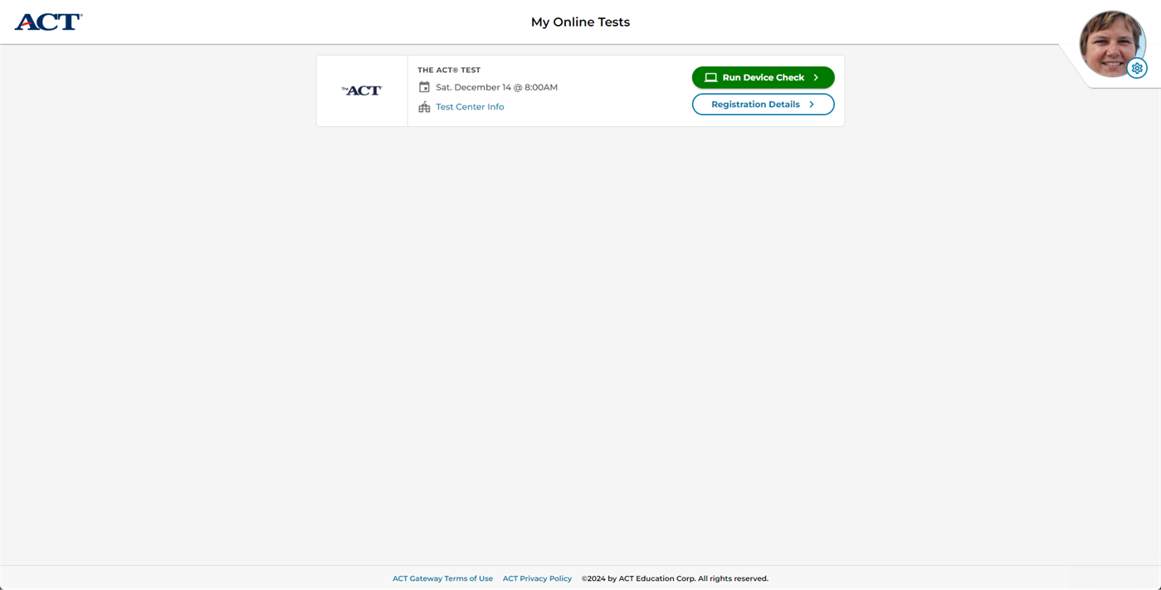Select the Sat. December 14 test date text
The image size is (1161, 590).
pos(496,86)
